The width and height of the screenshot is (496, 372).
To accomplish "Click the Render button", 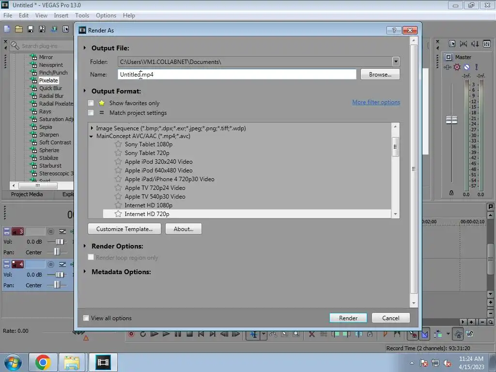I will 348,318.
